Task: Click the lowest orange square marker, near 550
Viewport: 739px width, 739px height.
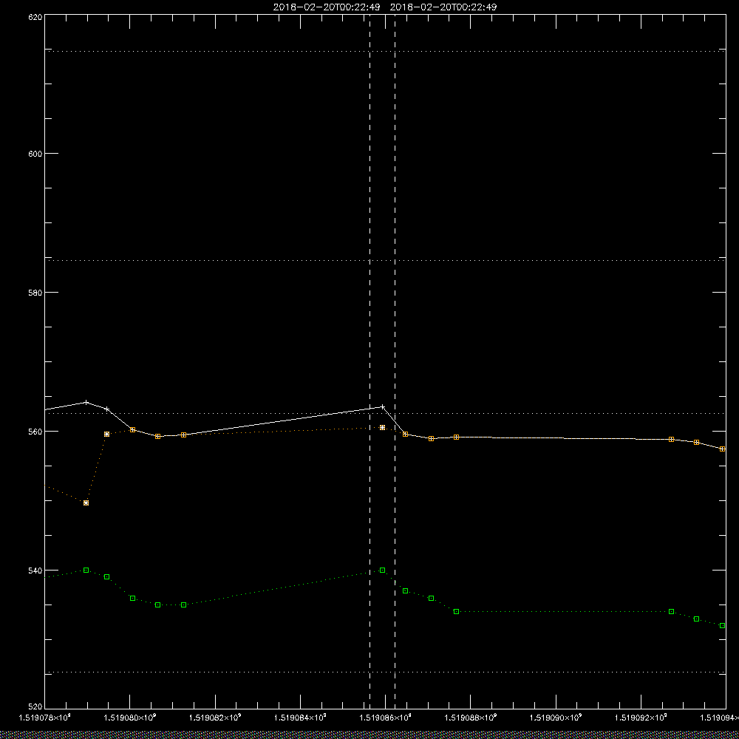Action: 86,503
